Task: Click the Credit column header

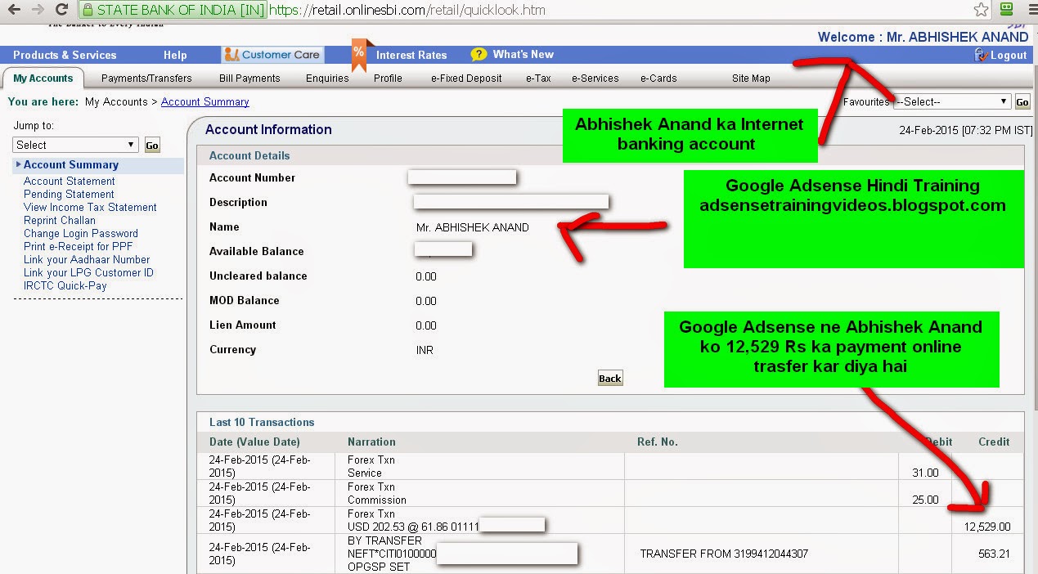Action: pyautogui.click(x=994, y=442)
